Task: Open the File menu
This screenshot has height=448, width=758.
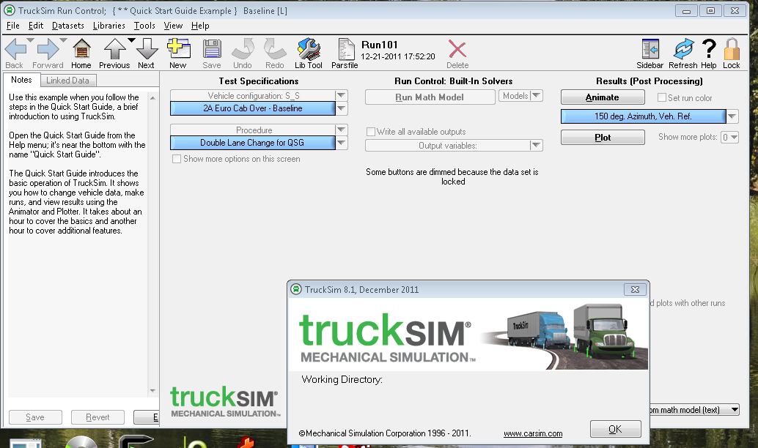Action: 13,26
